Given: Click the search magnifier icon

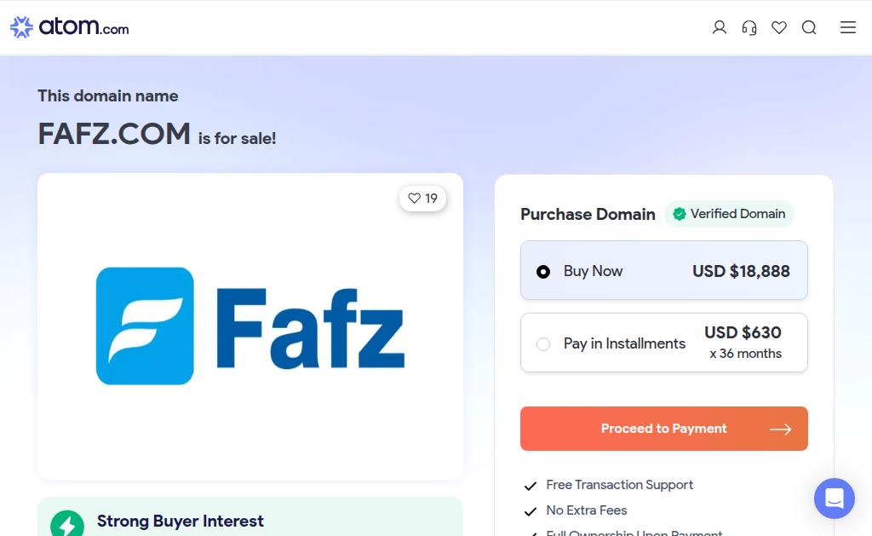Looking at the screenshot, I should (809, 27).
